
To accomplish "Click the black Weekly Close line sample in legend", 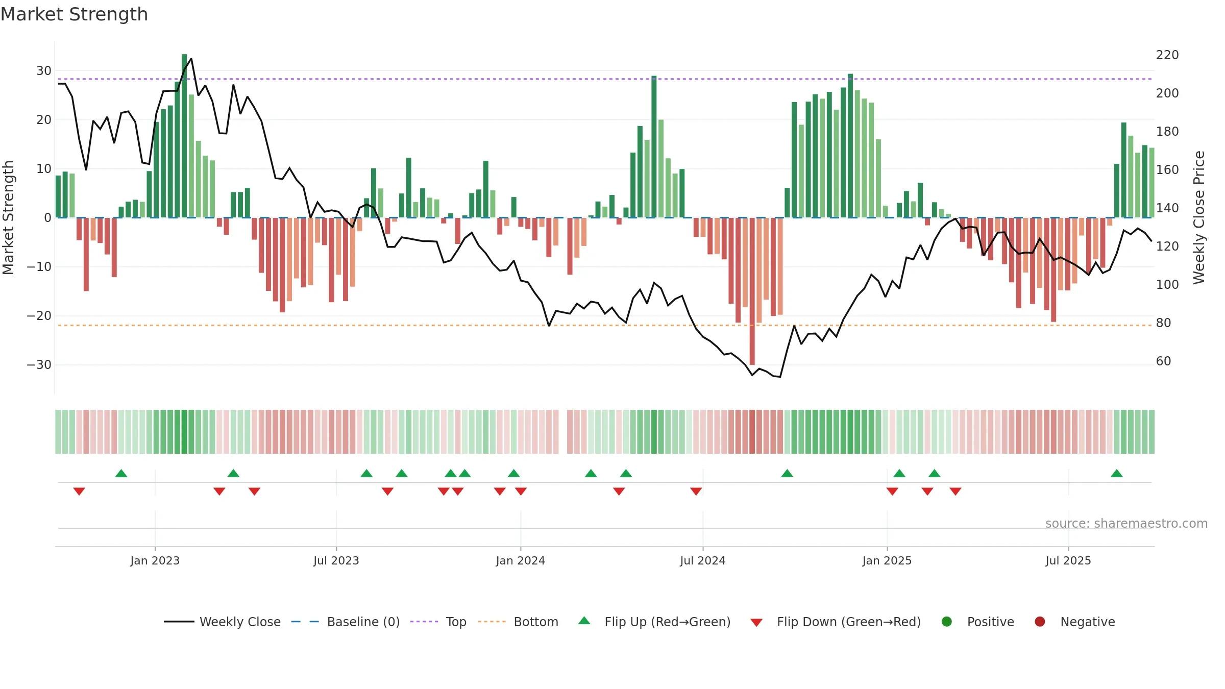I will tap(179, 622).
